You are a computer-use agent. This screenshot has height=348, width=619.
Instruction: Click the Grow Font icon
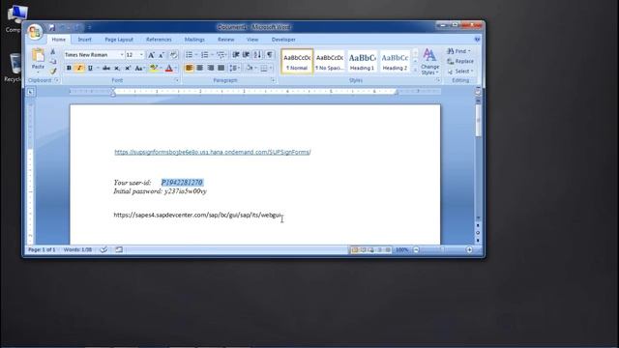click(x=151, y=55)
